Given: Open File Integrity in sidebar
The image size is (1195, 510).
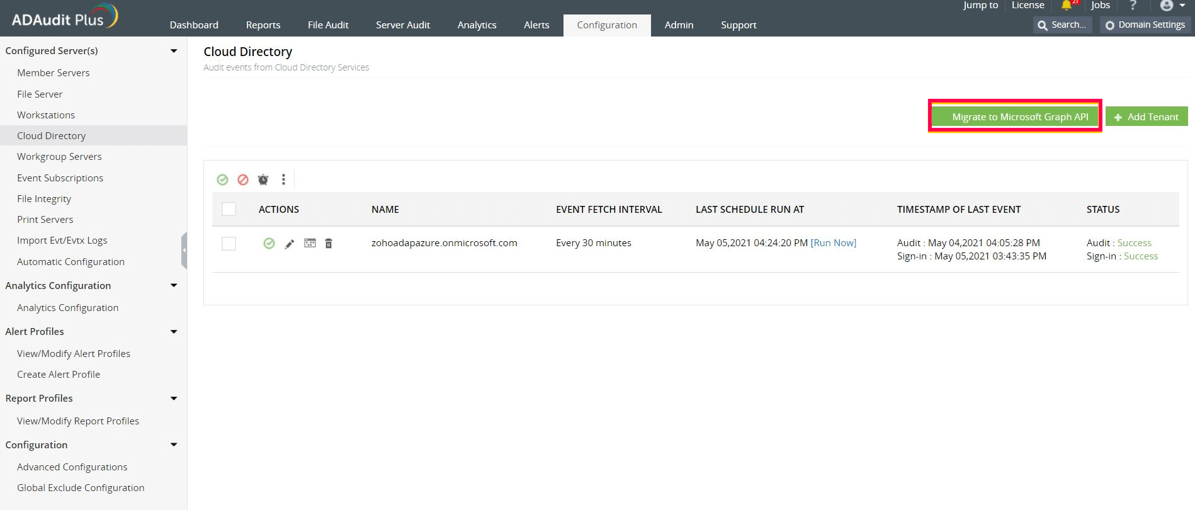Looking at the screenshot, I should coord(44,199).
